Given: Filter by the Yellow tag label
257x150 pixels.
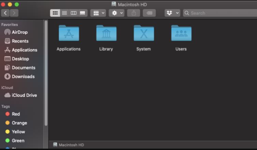Looking at the screenshot, I should coord(18,132).
